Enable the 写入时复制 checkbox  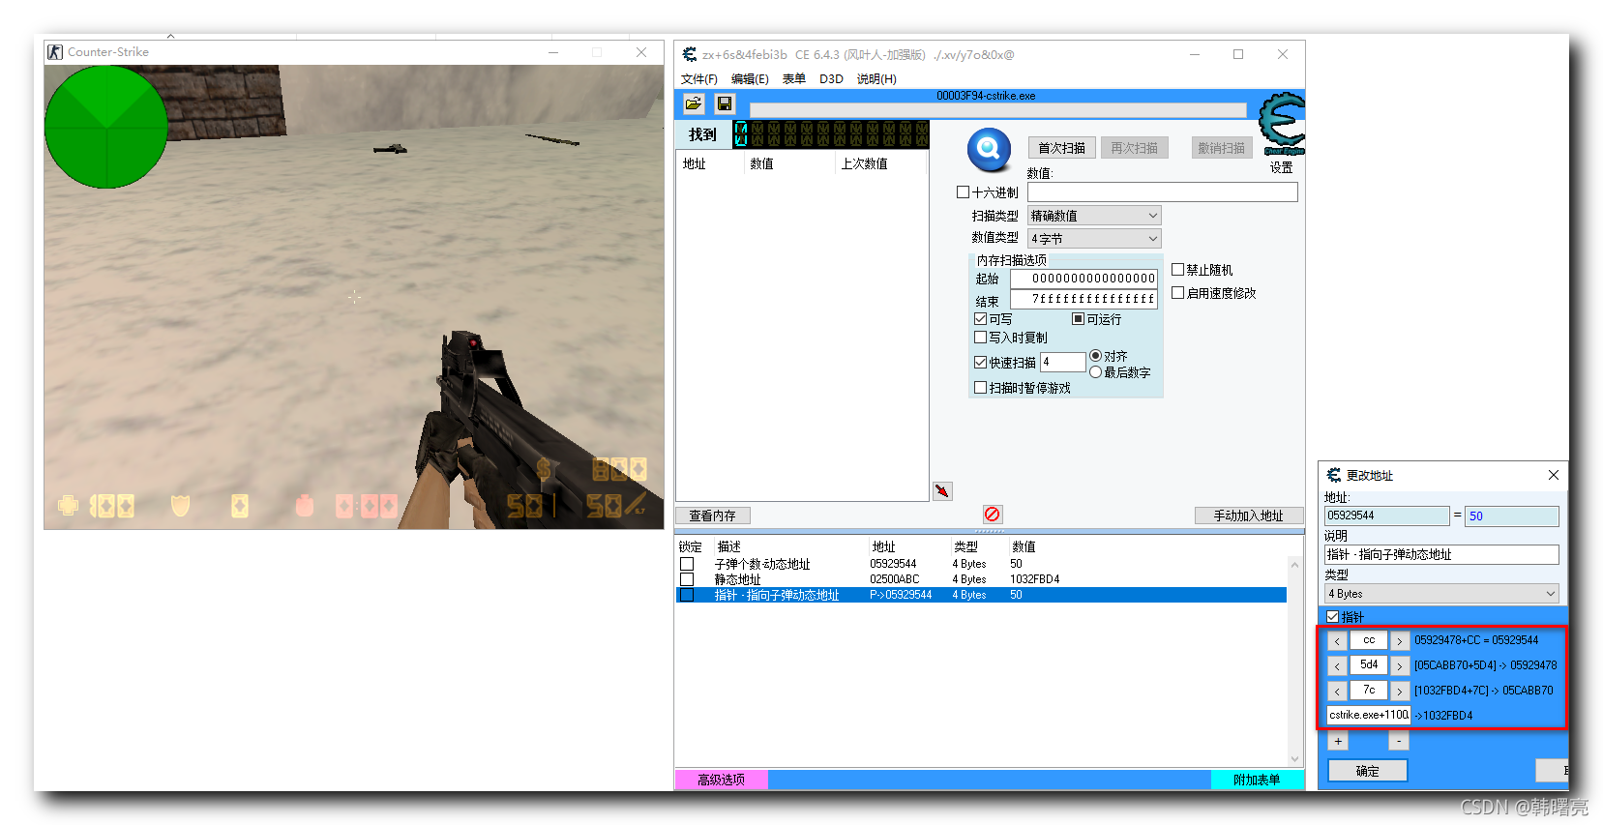(x=980, y=338)
